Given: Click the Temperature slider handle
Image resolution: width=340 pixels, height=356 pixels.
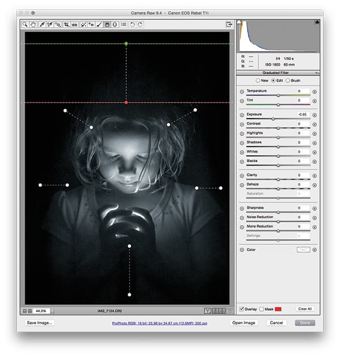Looking at the screenshot, I should [278, 96].
